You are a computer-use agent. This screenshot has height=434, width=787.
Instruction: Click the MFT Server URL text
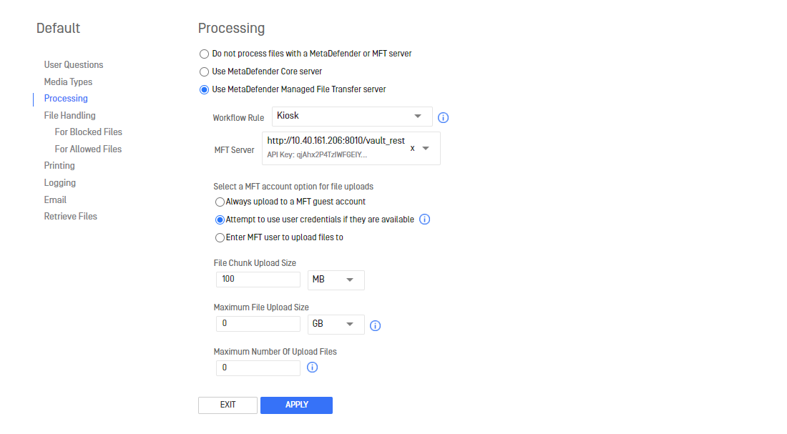point(336,140)
